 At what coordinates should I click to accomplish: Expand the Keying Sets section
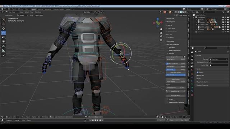click(x=201, y=76)
